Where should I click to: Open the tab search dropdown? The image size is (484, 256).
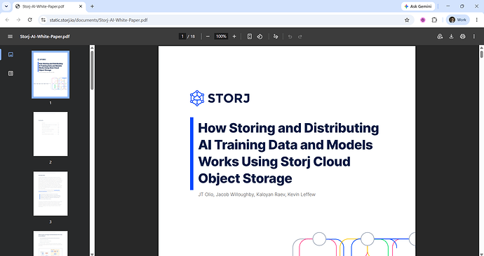click(6, 6)
